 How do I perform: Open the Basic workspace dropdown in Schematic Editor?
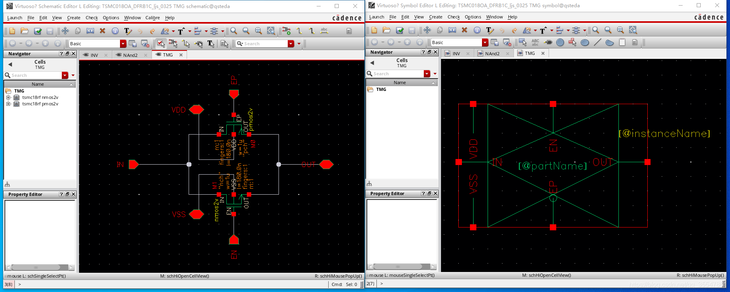[123, 44]
